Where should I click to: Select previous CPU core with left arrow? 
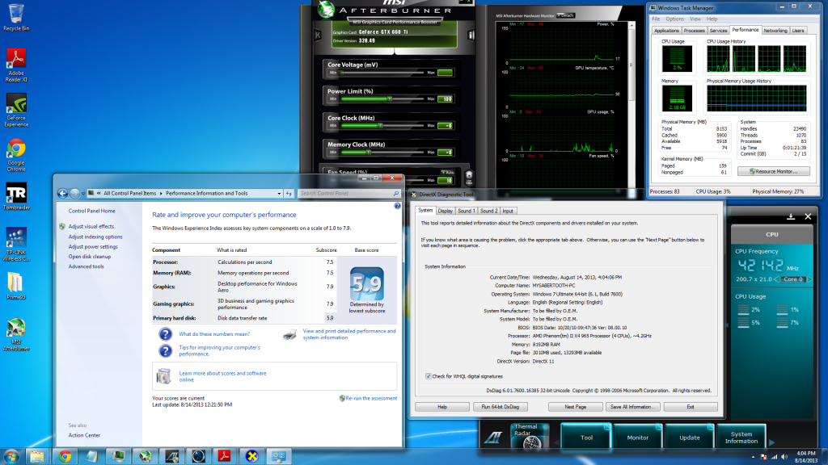tap(778, 279)
